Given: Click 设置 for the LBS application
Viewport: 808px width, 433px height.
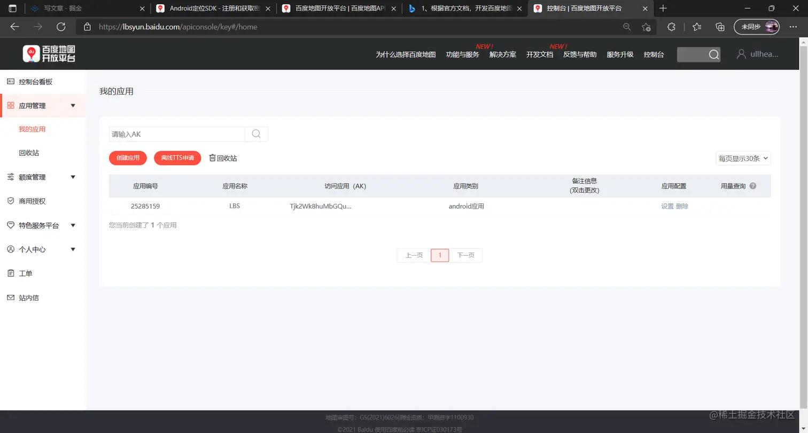Looking at the screenshot, I should click(667, 206).
